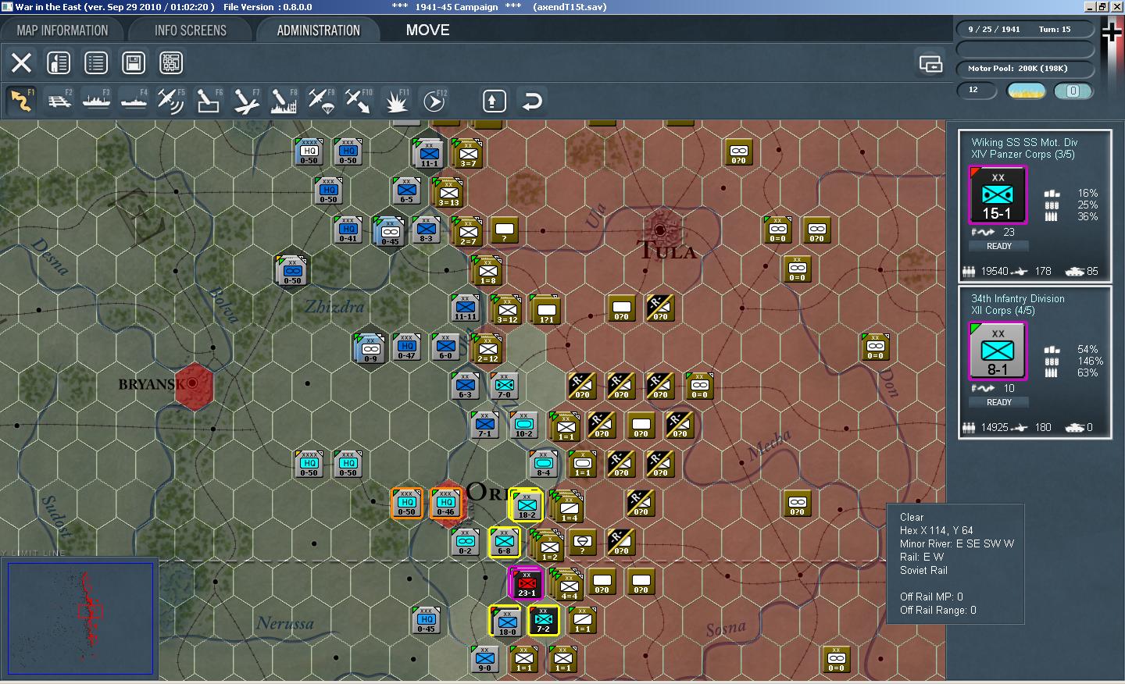Select Air transfer mode (F10) icon

(359, 101)
